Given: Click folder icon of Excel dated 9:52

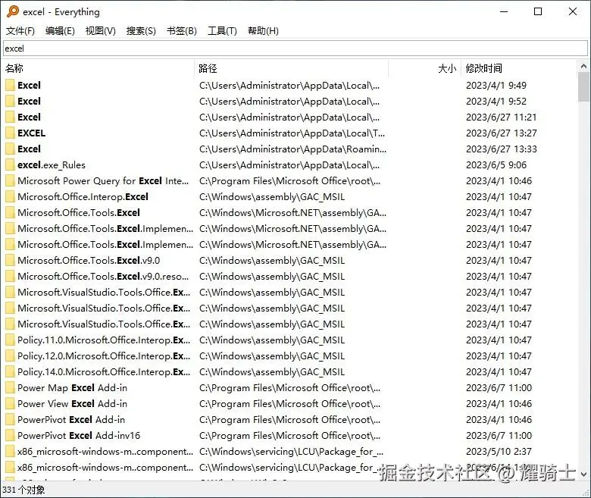Looking at the screenshot, I should point(10,101).
